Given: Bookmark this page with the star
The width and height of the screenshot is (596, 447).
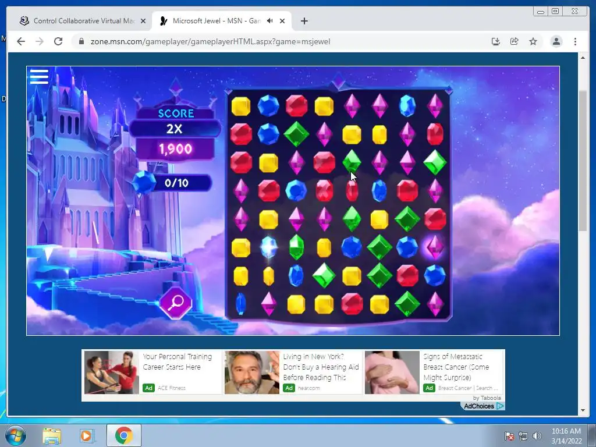Looking at the screenshot, I should pyautogui.click(x=533, y=41).
